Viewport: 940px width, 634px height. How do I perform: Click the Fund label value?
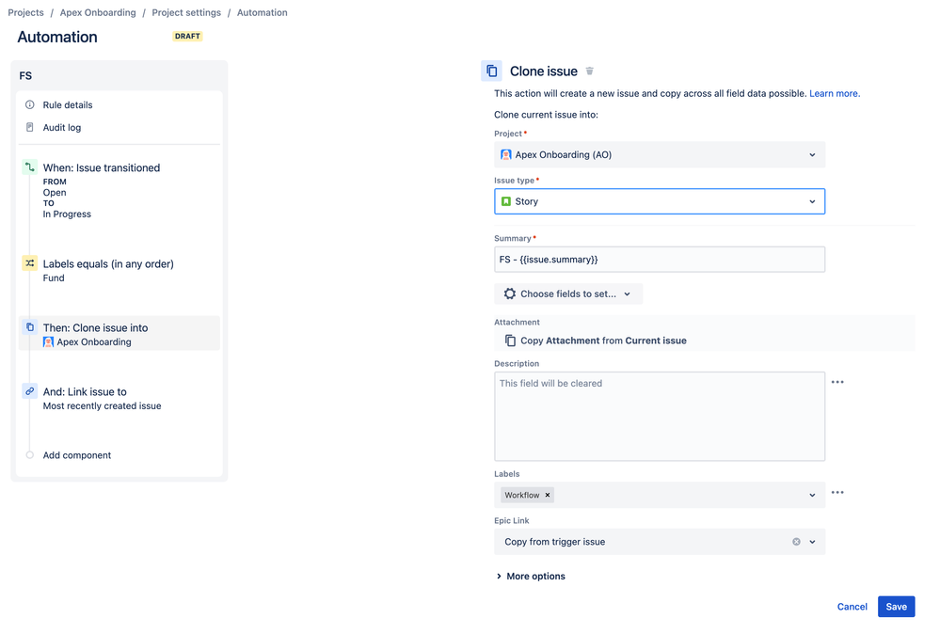click(54, 278)
